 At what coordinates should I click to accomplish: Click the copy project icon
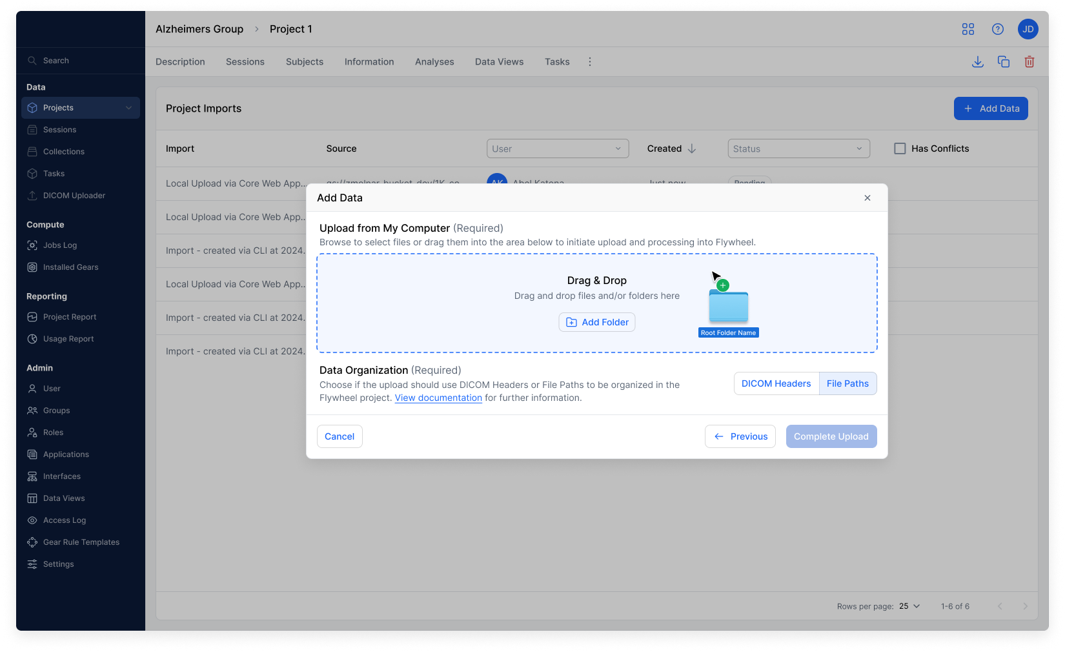click(x=1004, y=62)
